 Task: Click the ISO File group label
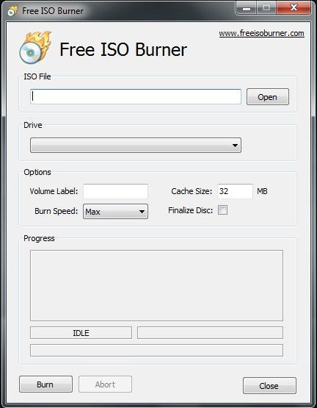tap(37, 76)
